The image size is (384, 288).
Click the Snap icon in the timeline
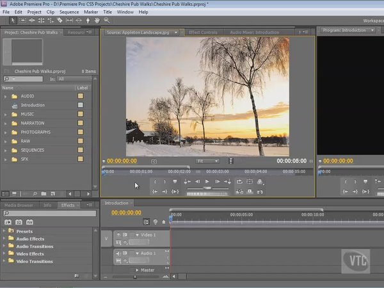tap(147, 221)
